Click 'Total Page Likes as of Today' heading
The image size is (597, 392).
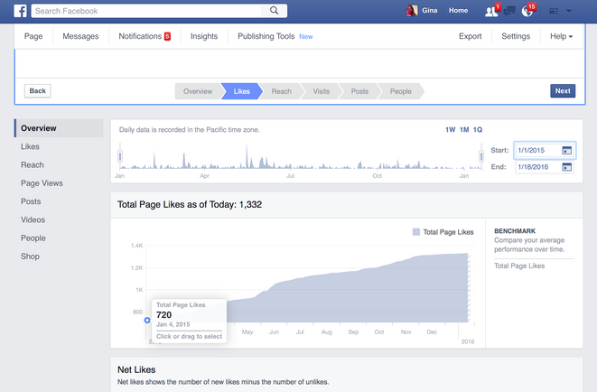(x=190, y=204)
